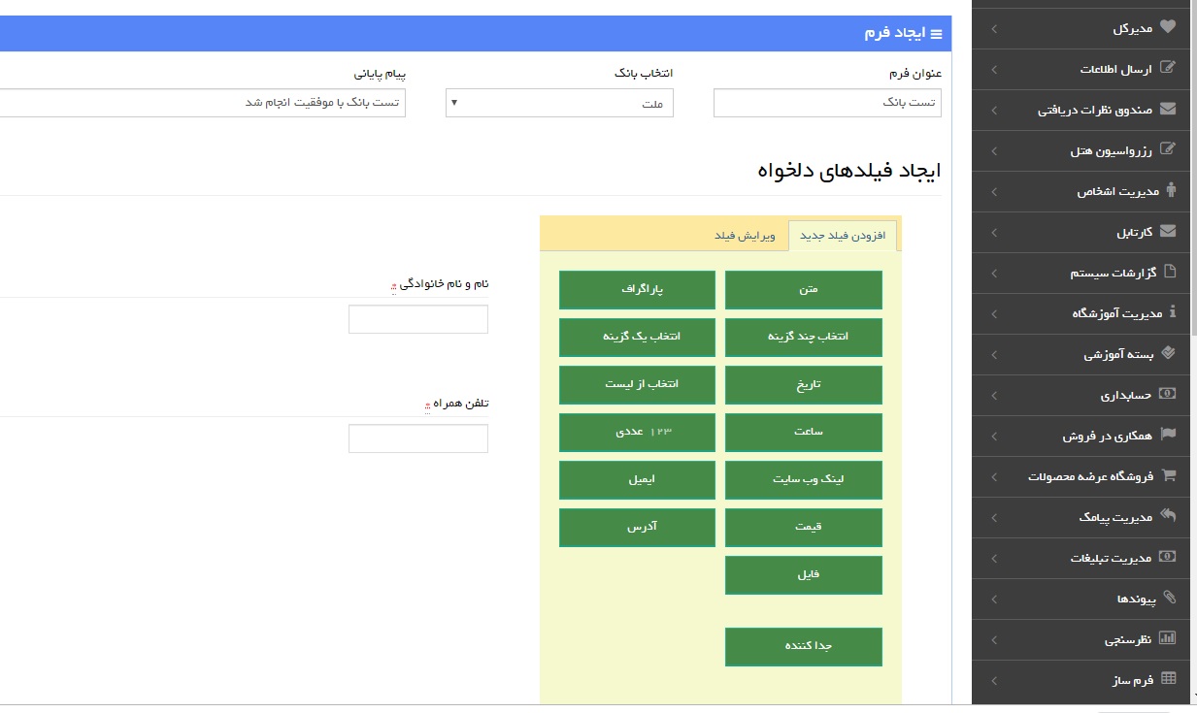Switch to the ویرایش فیلد tab

(x=746, y=237)
